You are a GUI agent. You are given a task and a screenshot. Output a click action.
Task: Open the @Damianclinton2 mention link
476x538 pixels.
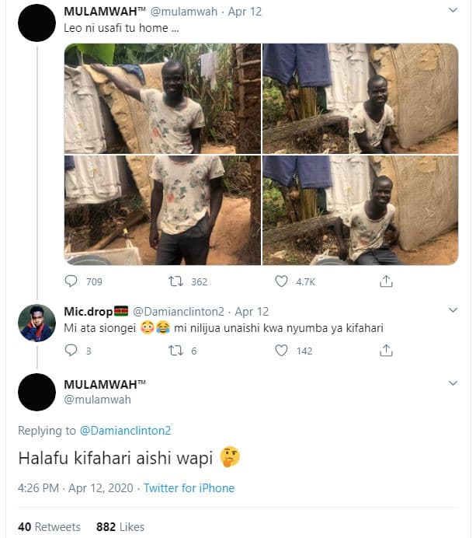(123, 430)
